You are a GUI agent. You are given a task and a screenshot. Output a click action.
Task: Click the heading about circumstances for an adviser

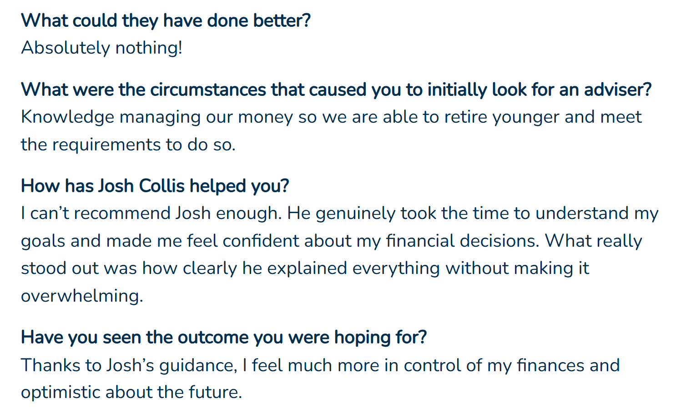pyautogui.click(x=336, y=90)
